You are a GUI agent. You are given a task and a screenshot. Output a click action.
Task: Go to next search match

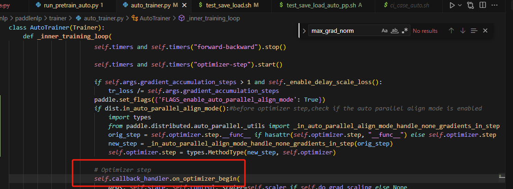point(463,31)
